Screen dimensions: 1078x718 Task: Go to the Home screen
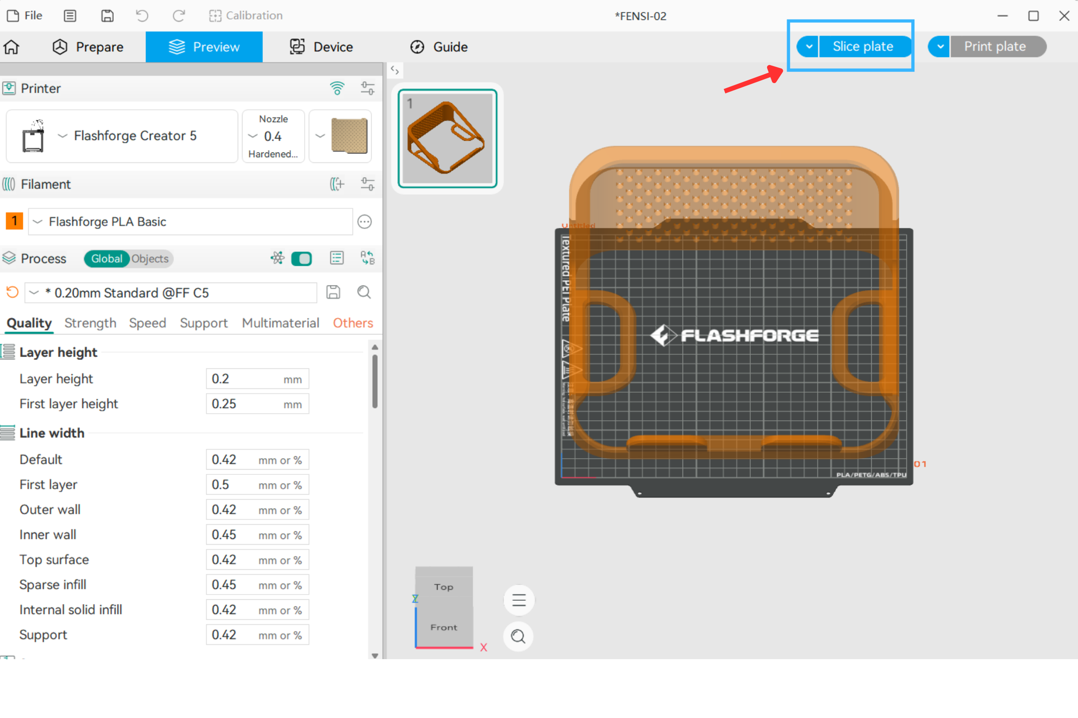coord(11,47)
